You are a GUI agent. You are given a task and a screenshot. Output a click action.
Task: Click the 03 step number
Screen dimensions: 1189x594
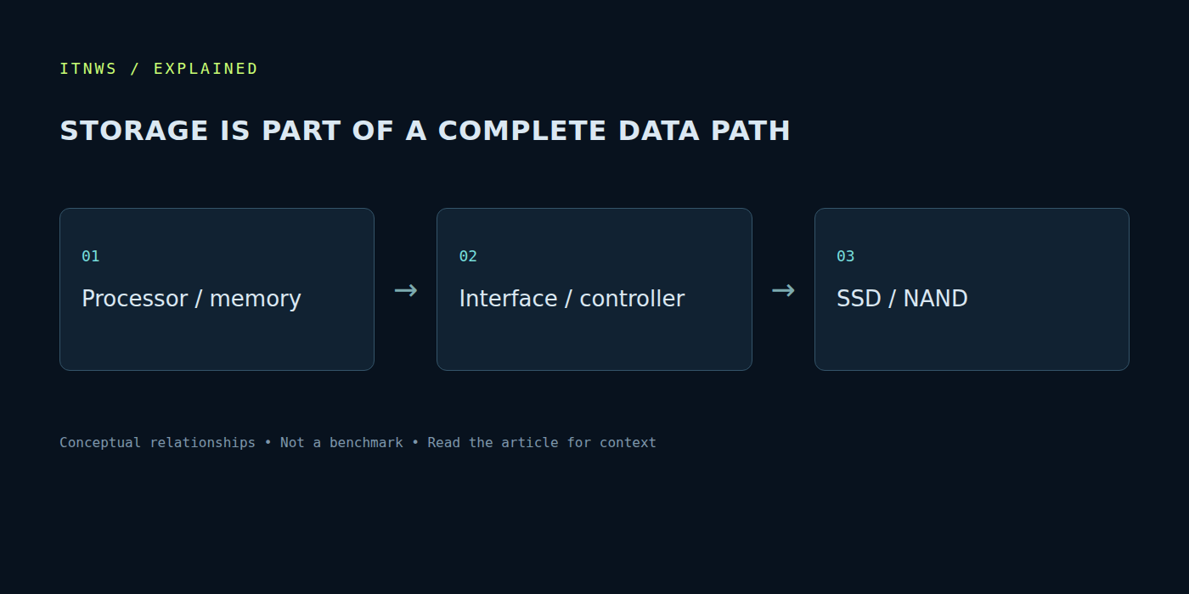point(846,256)
